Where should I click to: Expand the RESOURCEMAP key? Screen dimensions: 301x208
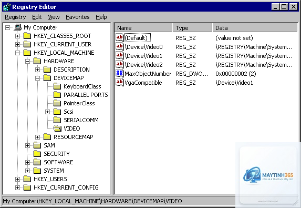pos(37,137)
